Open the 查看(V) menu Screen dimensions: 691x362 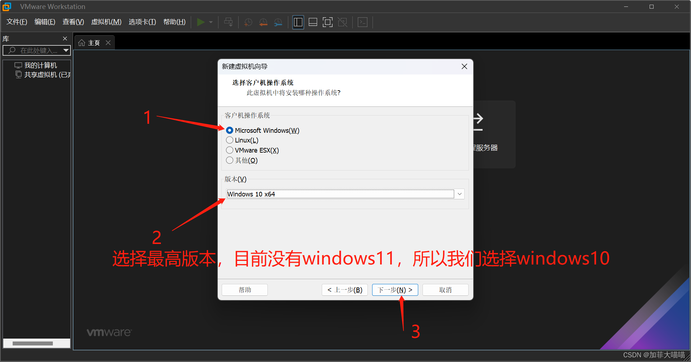pyautogui.click(x=73, y=22)
